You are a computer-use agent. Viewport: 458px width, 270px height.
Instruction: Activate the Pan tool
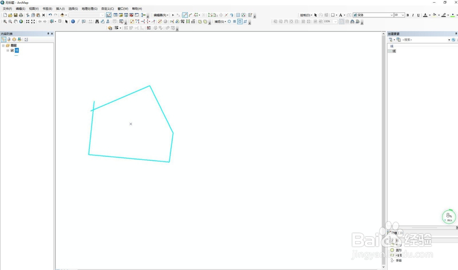tap(16, 21)
